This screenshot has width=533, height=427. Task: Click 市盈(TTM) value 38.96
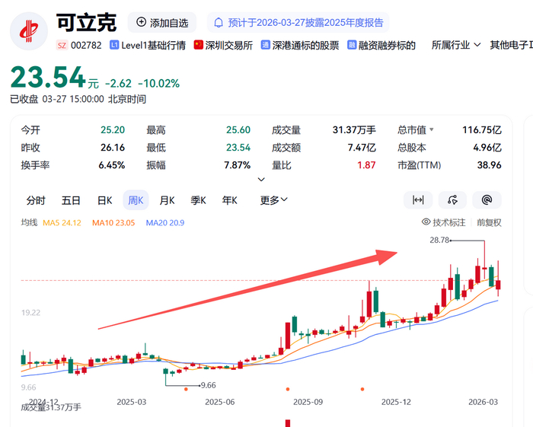[x=489, y=165]
